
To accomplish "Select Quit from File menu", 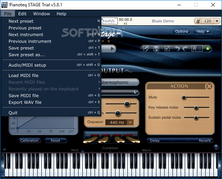I will click(51, 113).
